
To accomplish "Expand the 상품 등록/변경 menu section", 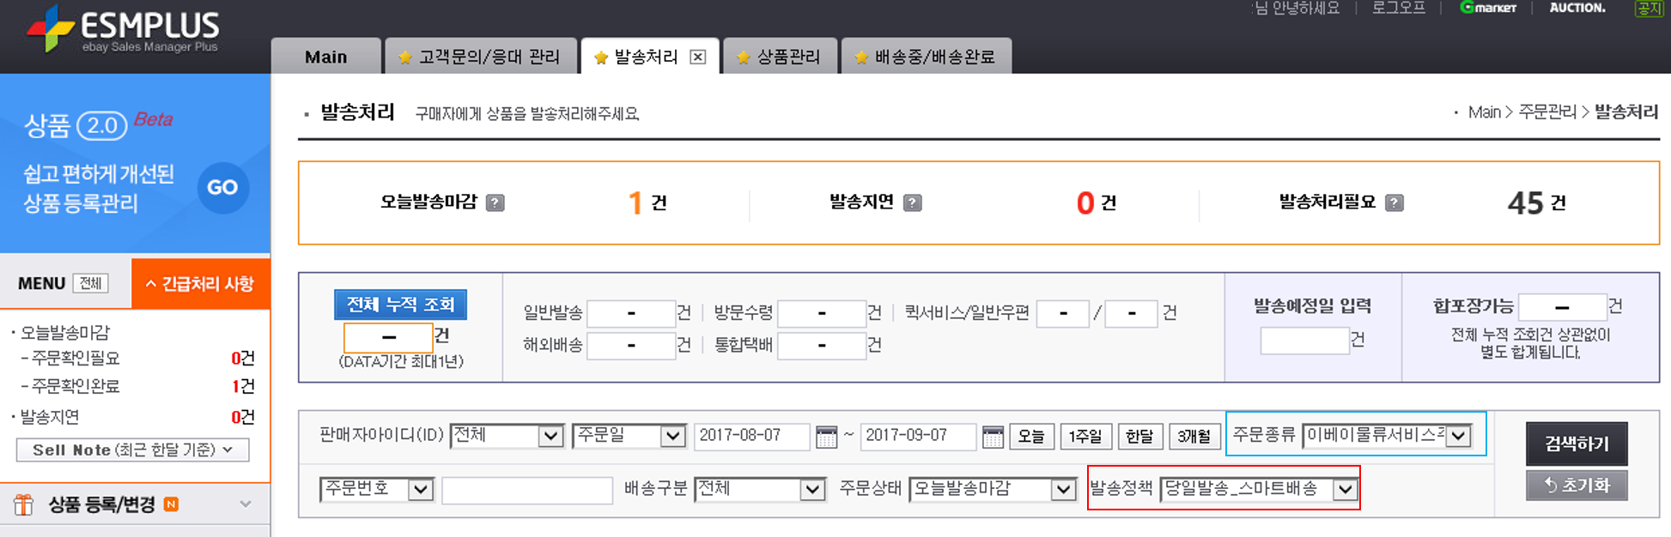I will (136, 504).
